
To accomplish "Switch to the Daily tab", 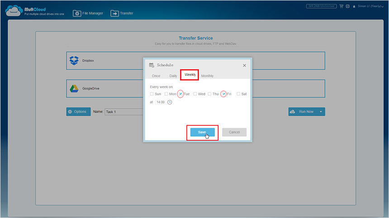I will (x=173, y=76).
